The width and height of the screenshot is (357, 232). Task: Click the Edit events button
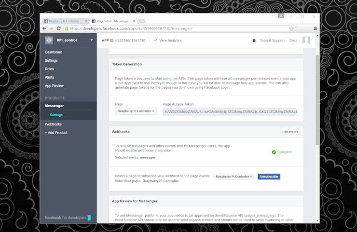point(290,132)
